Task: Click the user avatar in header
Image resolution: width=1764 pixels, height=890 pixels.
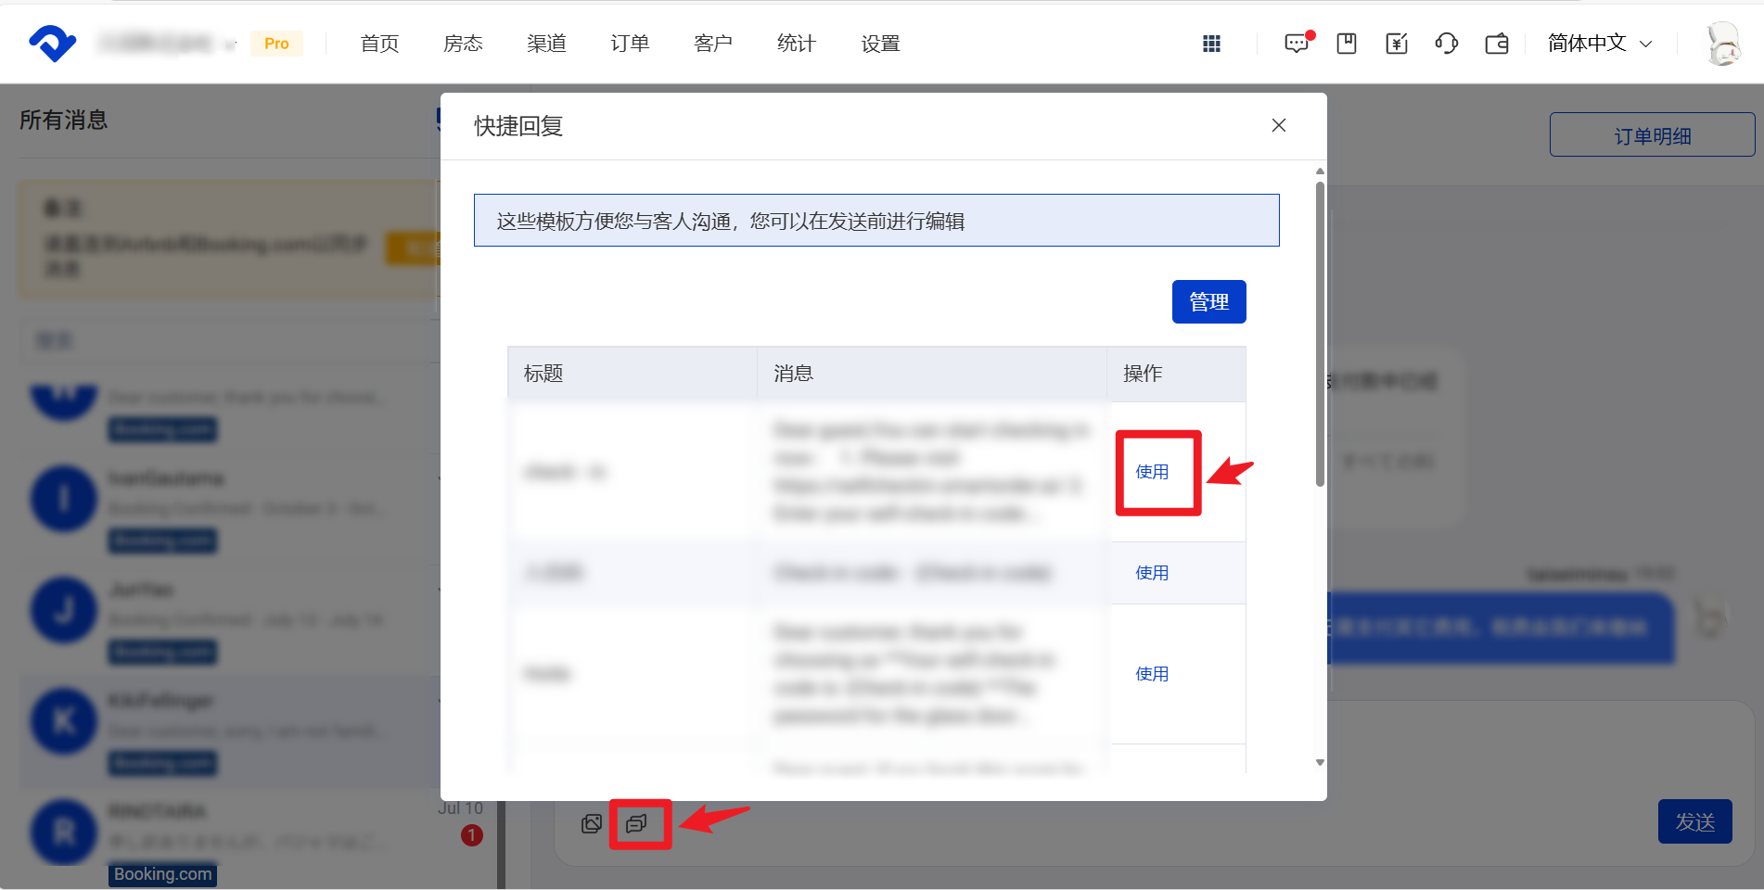Action: tap(1723, 44)
